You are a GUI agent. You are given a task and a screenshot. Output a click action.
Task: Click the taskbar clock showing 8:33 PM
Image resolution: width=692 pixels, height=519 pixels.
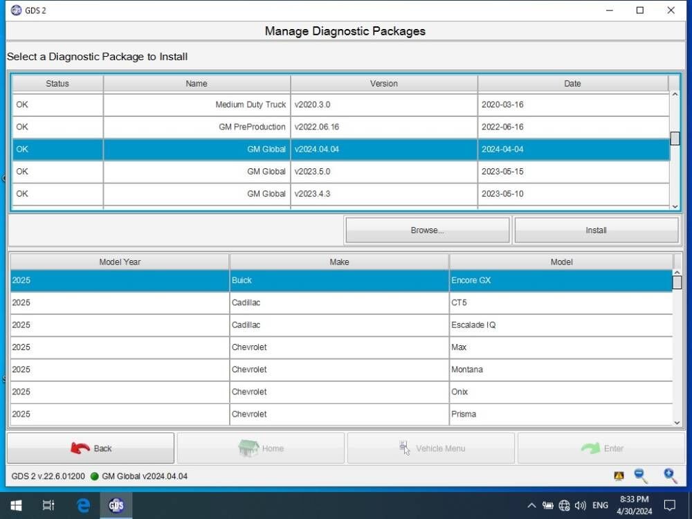point(634,505)
